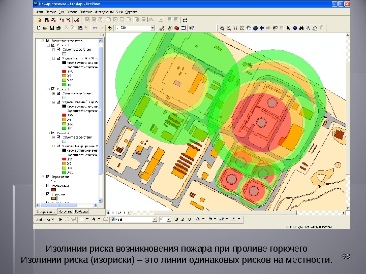Click the yellow Add Data plus icon
Image resolution: width=366 pixels, height=274 pixels.
point(110,28)
